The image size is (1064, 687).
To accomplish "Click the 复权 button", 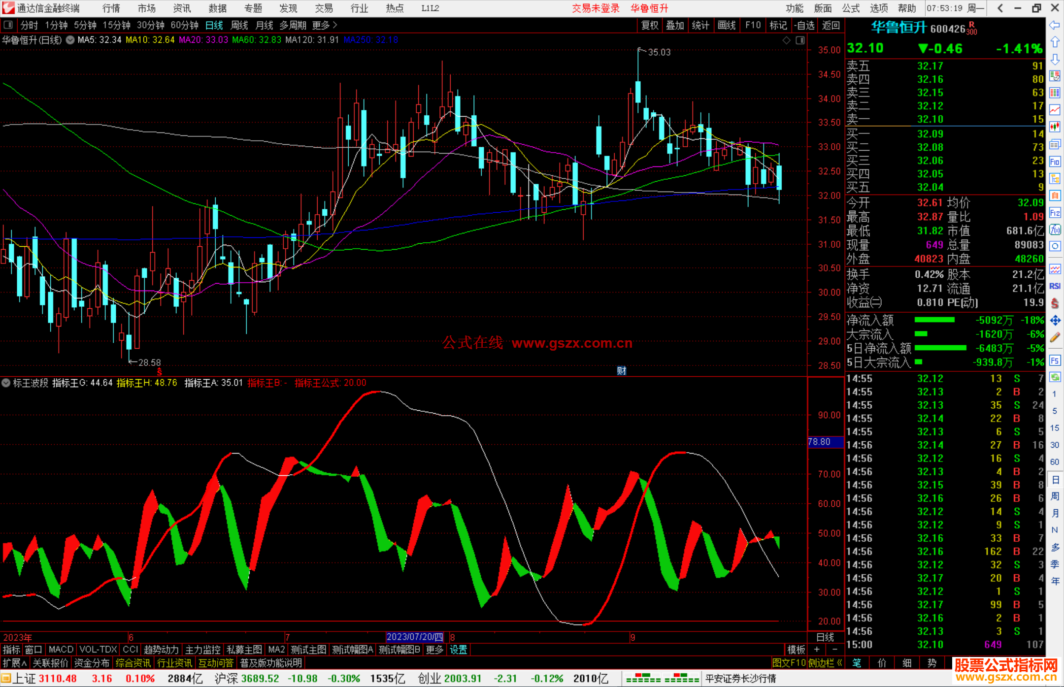I will pos(650,25).
